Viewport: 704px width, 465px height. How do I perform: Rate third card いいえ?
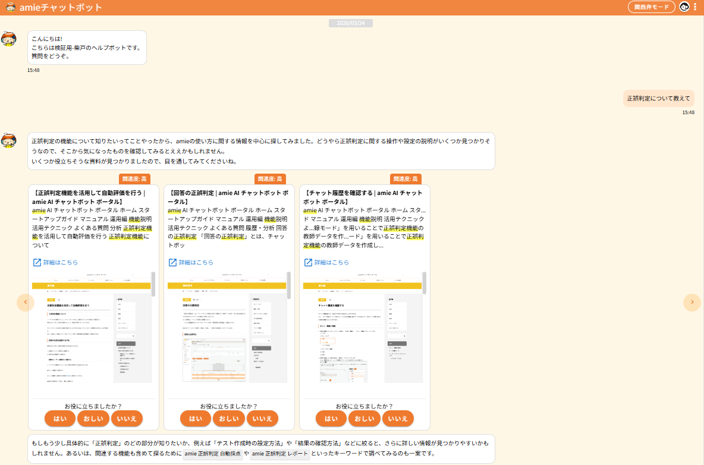(x=398, y=419)
